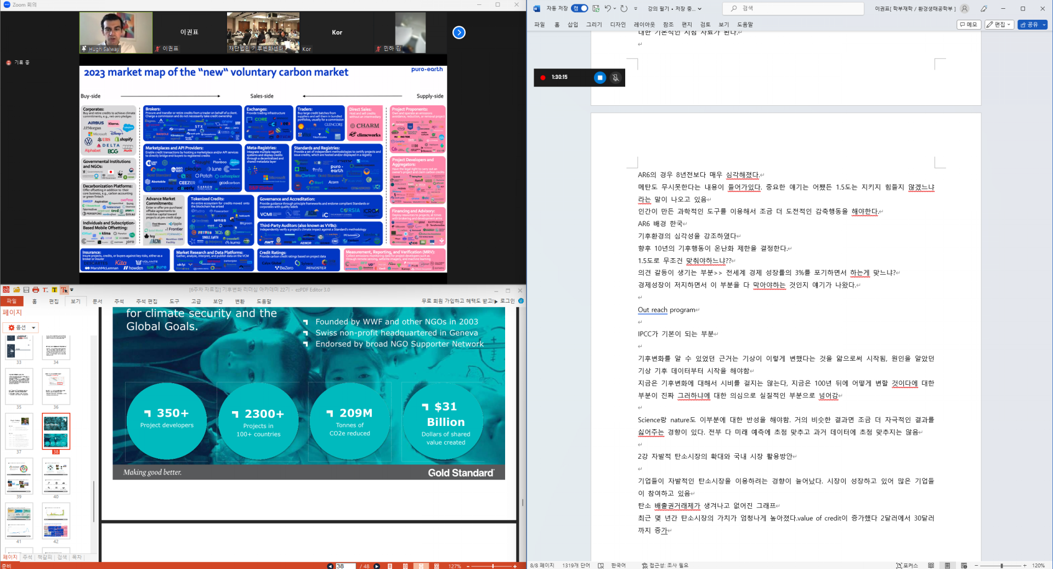Switch Word to web layout view

coord(964,565)
